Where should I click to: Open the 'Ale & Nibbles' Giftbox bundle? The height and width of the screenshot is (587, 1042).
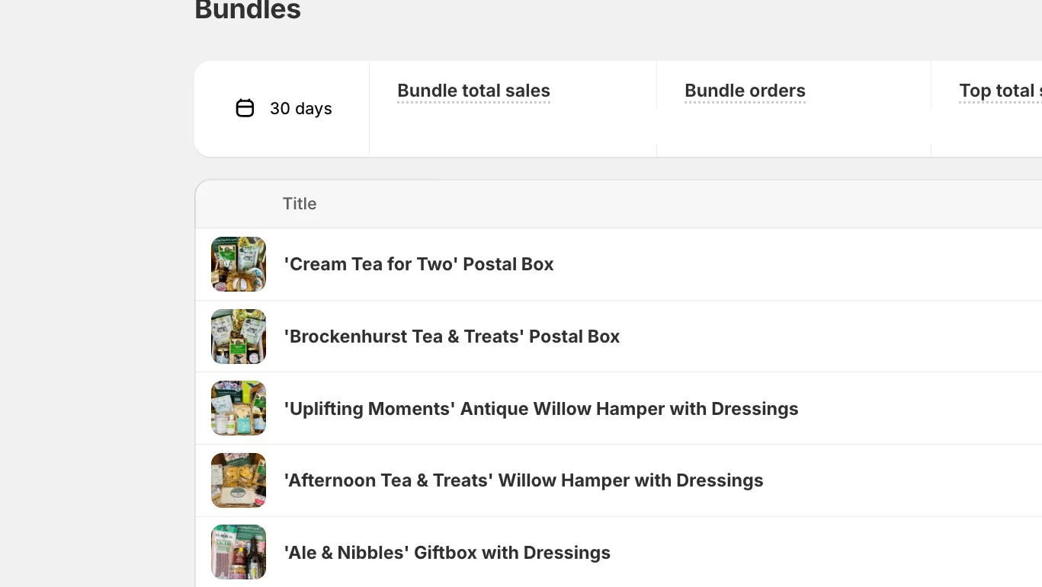click(447, 553)
